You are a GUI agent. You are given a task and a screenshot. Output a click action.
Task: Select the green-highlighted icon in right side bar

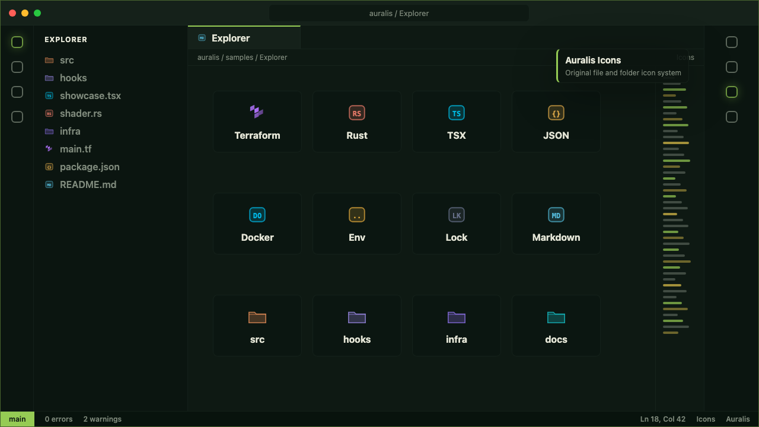(x=732, y=92)
